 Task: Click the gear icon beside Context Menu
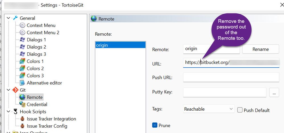click(x=22, y=25)
